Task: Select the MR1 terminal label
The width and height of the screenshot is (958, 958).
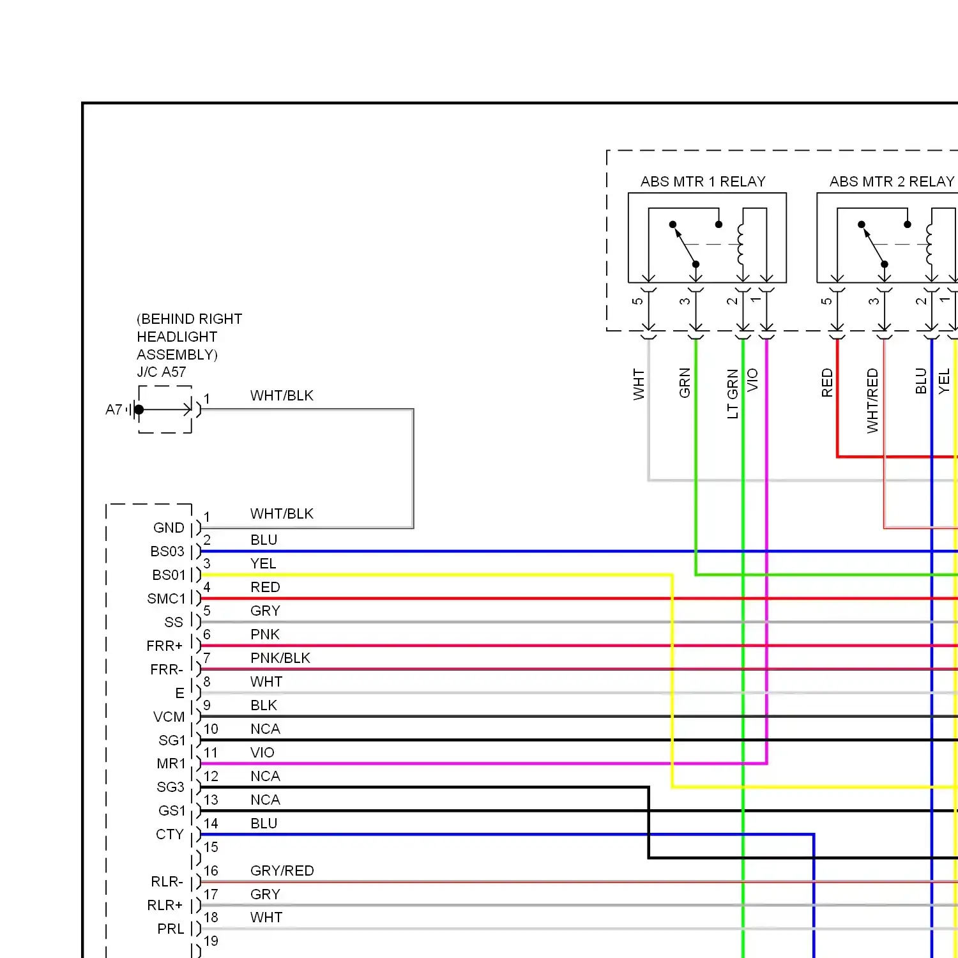Action: pos(171,763)
